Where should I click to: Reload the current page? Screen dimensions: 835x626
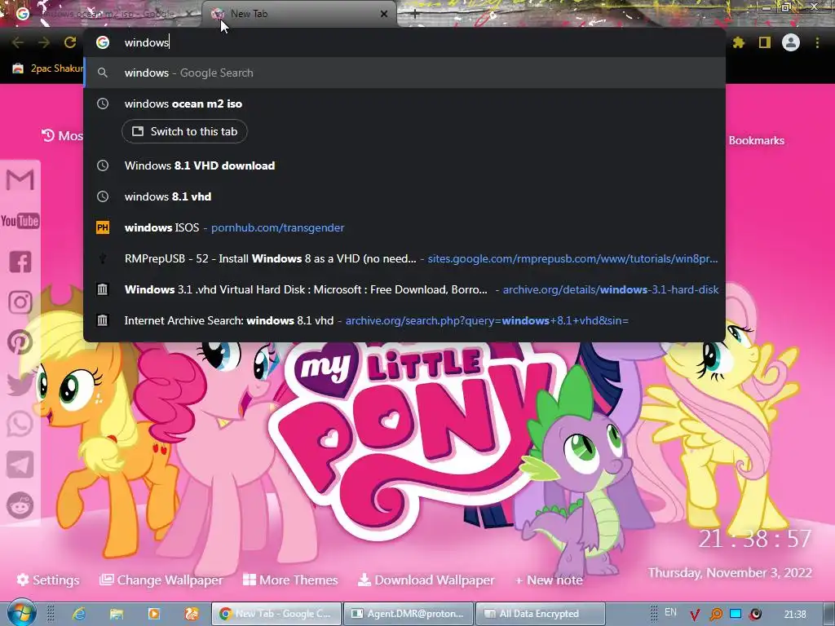(x=70, y=42)
